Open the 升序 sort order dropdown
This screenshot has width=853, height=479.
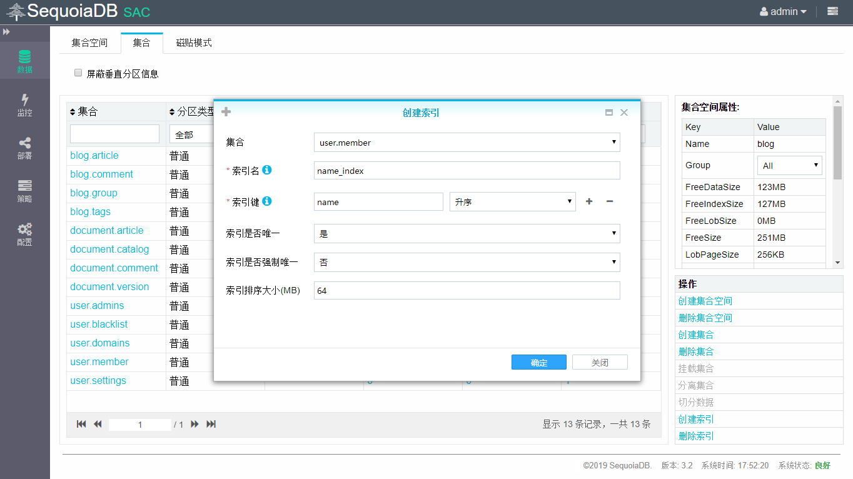point(512,201)
